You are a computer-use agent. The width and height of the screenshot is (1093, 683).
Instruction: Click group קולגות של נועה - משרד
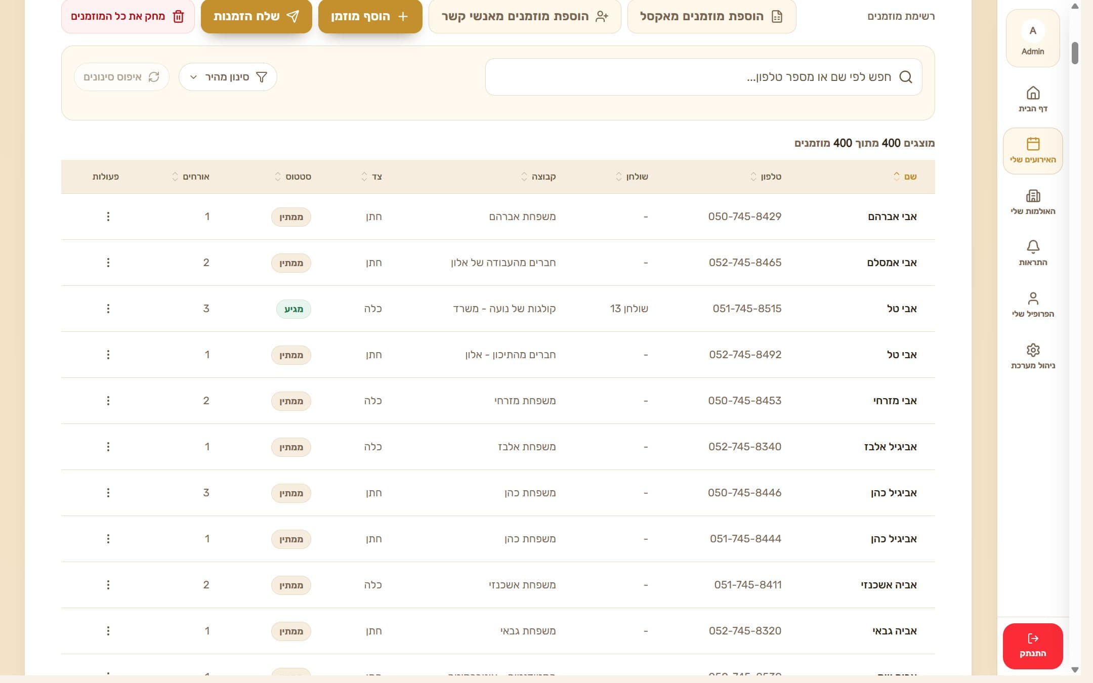504,309
